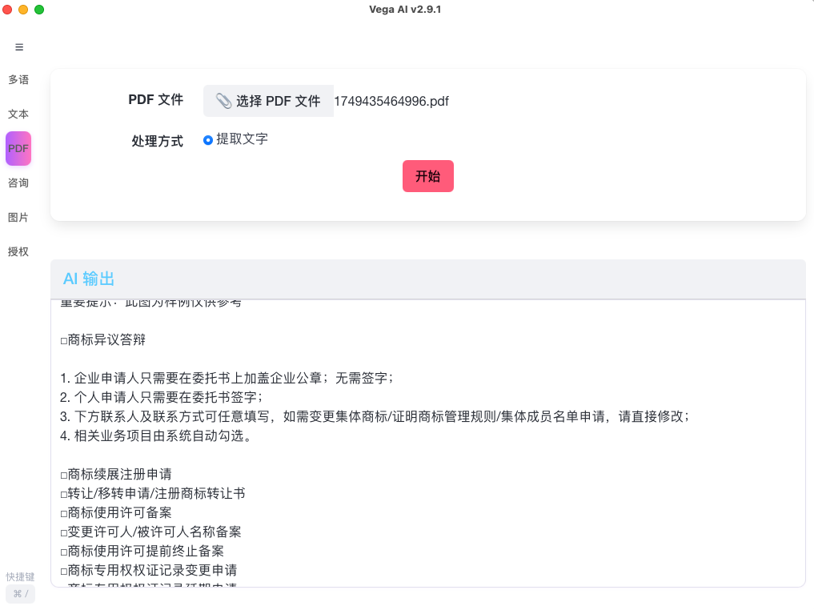The width and height of the screenshot is (814, 610).
Task: Select the 提取文字 radio button
Action: [206, 139]
